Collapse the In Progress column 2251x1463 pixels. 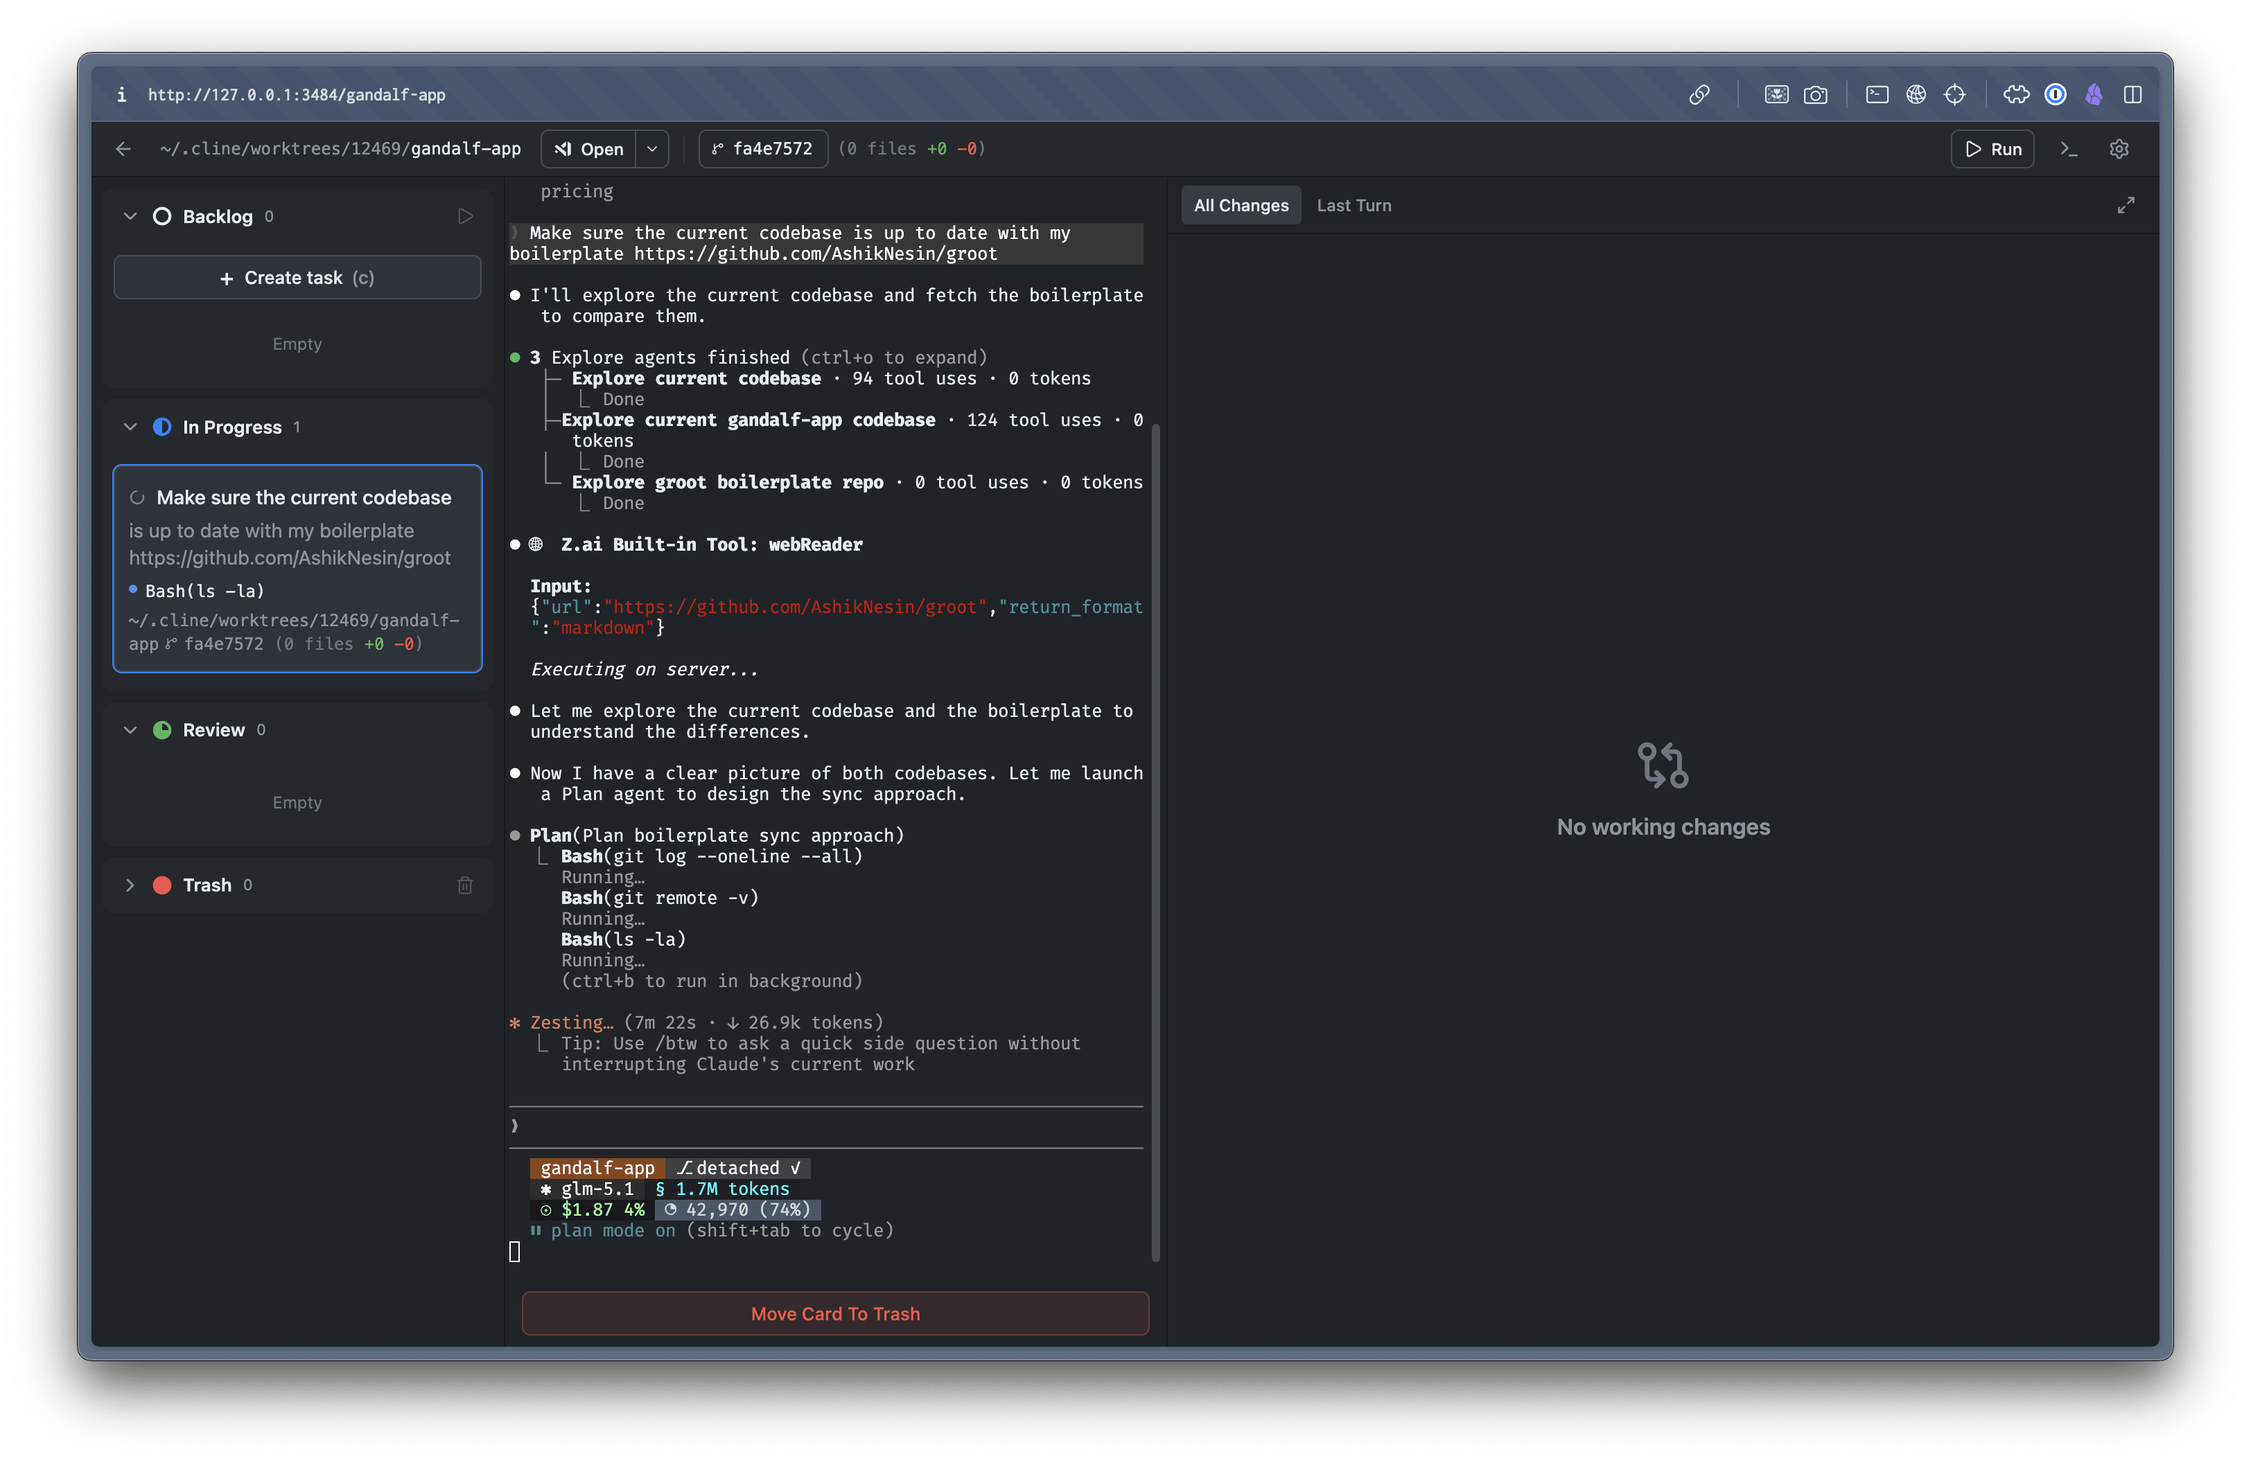pos(130,427)
